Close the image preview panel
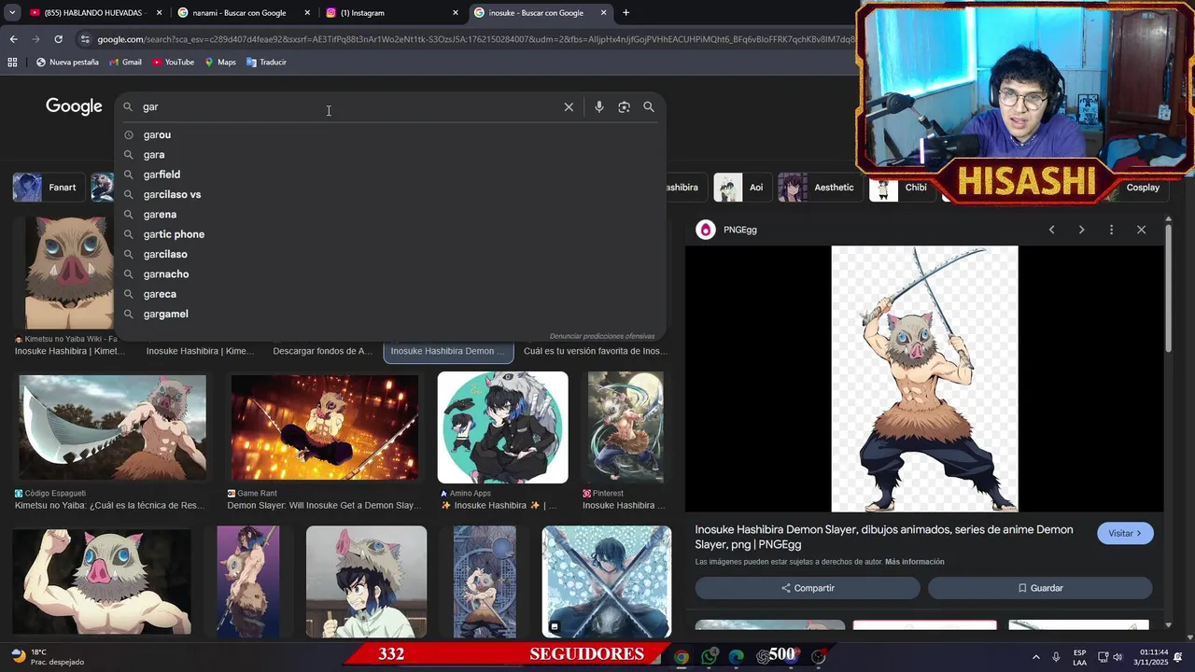 [x=1141, y=230]
